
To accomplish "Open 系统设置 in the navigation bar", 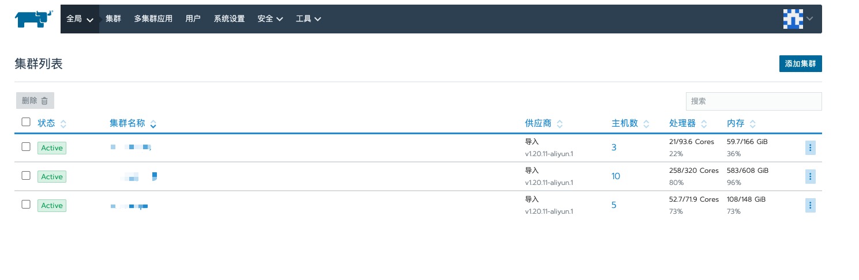I will tap(229, 19).
